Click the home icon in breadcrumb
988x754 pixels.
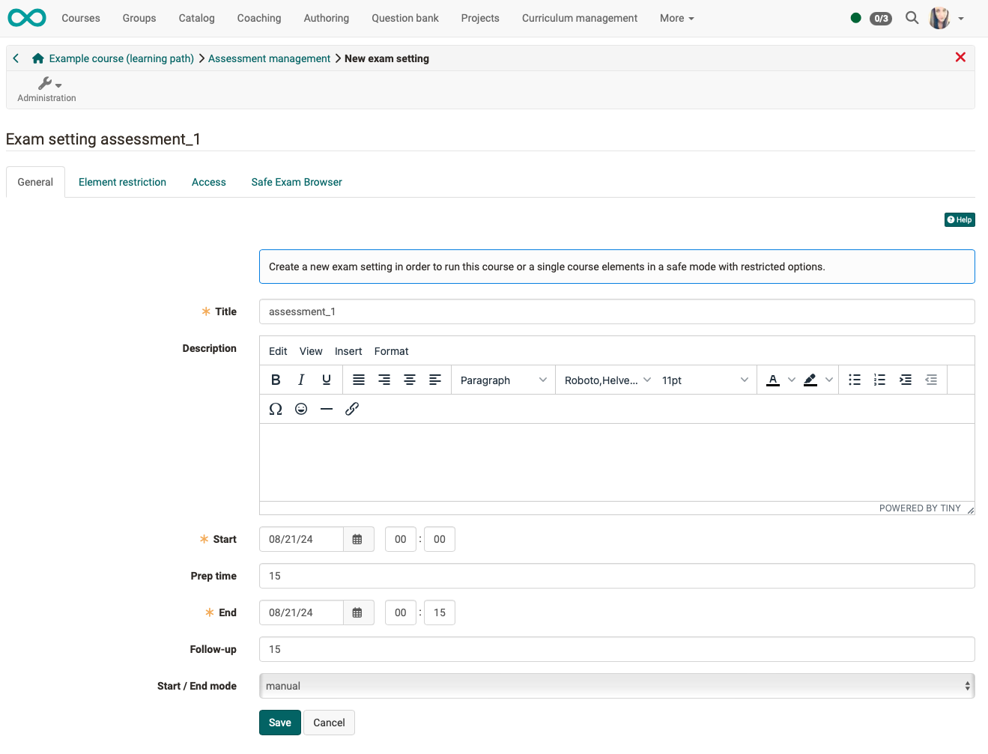click(38, 58)
